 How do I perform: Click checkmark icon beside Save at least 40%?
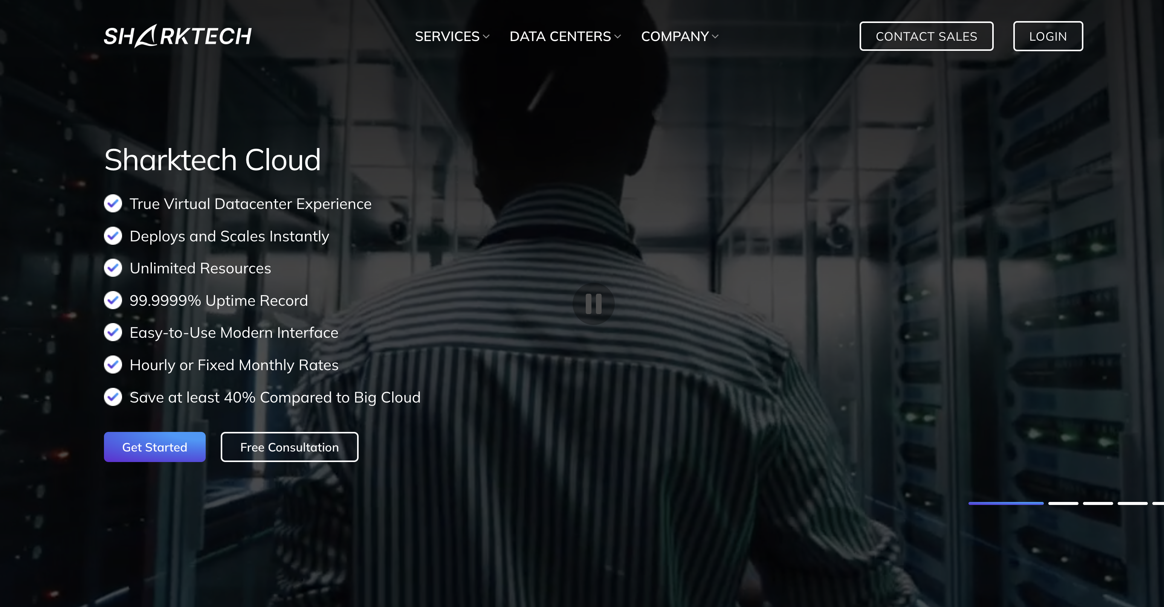pyautogui.click(x=113, y=397)
